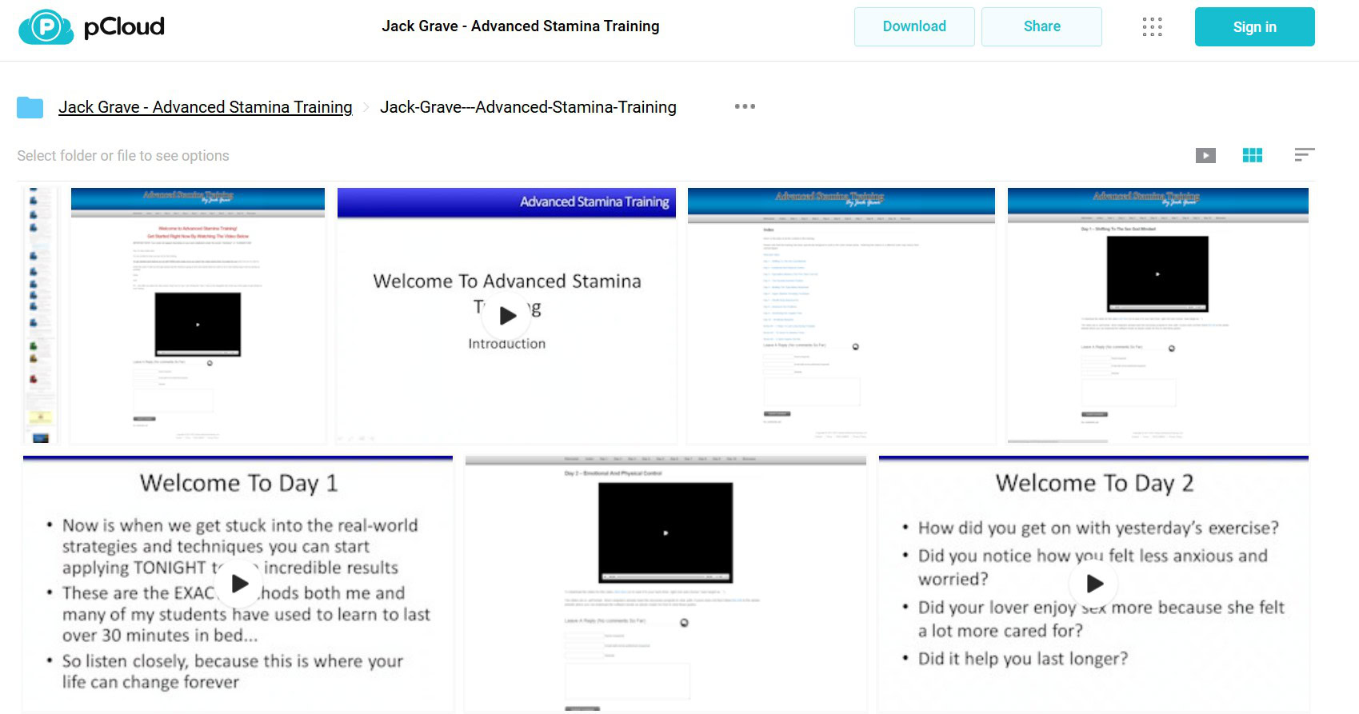Viewport: 1359px width, 714px height.
Task: Click the Jack-Grave---Advanced-Stamina-Training breadcrumb
Action: click(x=528, y=107)
